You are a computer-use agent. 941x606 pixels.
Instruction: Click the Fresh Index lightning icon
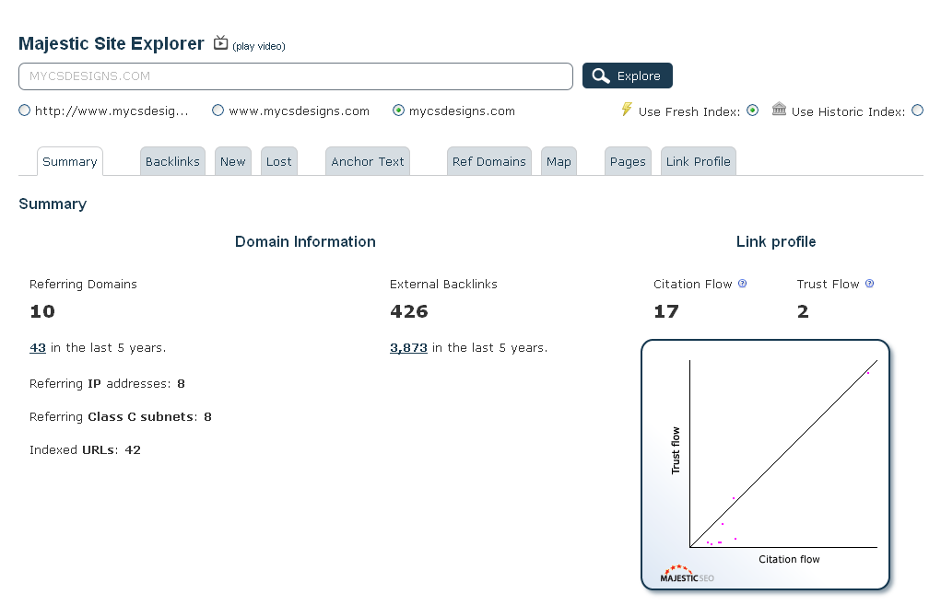[x=627, y=109]
